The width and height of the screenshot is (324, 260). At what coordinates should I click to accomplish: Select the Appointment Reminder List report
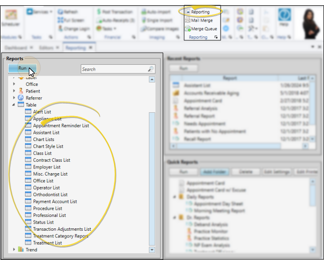pos(61,126)
